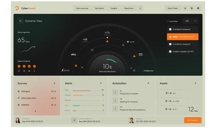Switch to Insights tab
Image resolution: width=216 pixels, height=128 pixels.
tap(114, 8)
